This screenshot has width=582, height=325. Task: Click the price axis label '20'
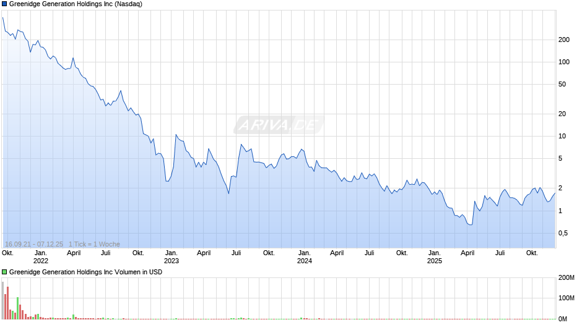pos(562,114)
